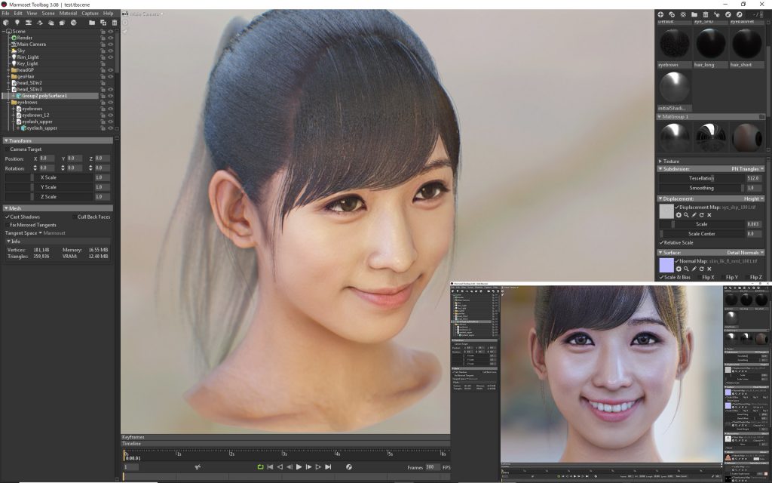772x483 pixels.
Task: Duplicate the selected material
Action: [672, 15]
